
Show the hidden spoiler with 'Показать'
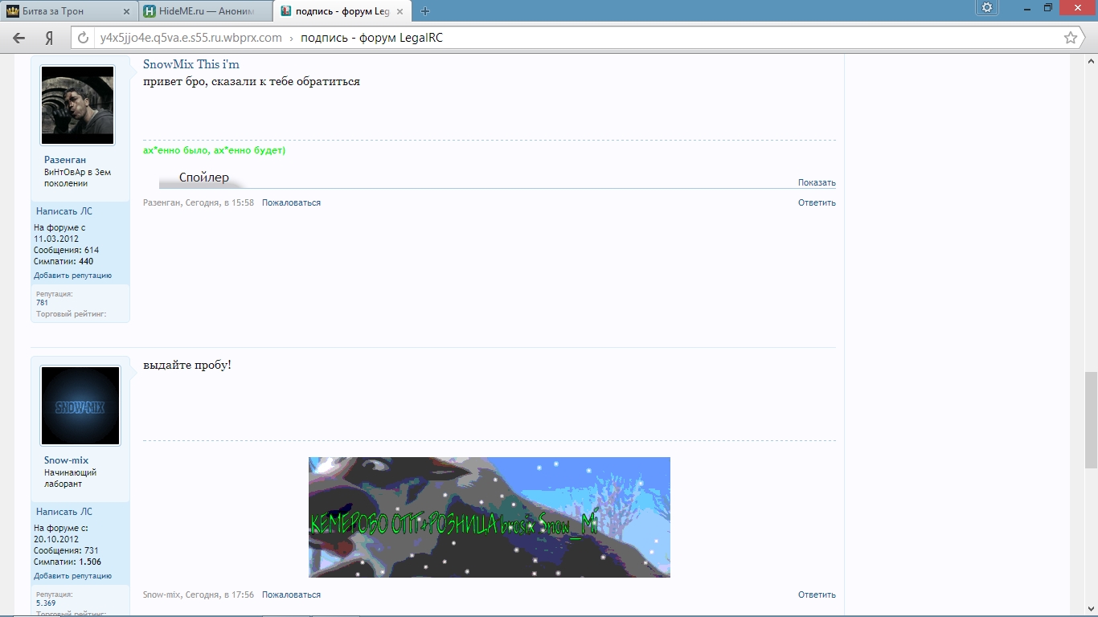[817, 182]
